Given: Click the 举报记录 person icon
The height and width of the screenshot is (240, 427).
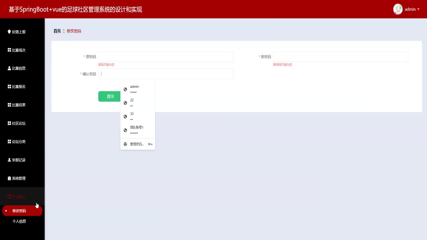Looking at the screenshot, I should (x=9, y=160).
